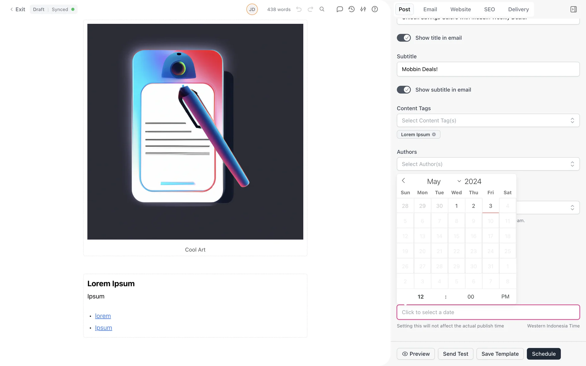Expand the Select Content Tag(s) dropdown
586x366 pixels.
click(x=488, y=120)
